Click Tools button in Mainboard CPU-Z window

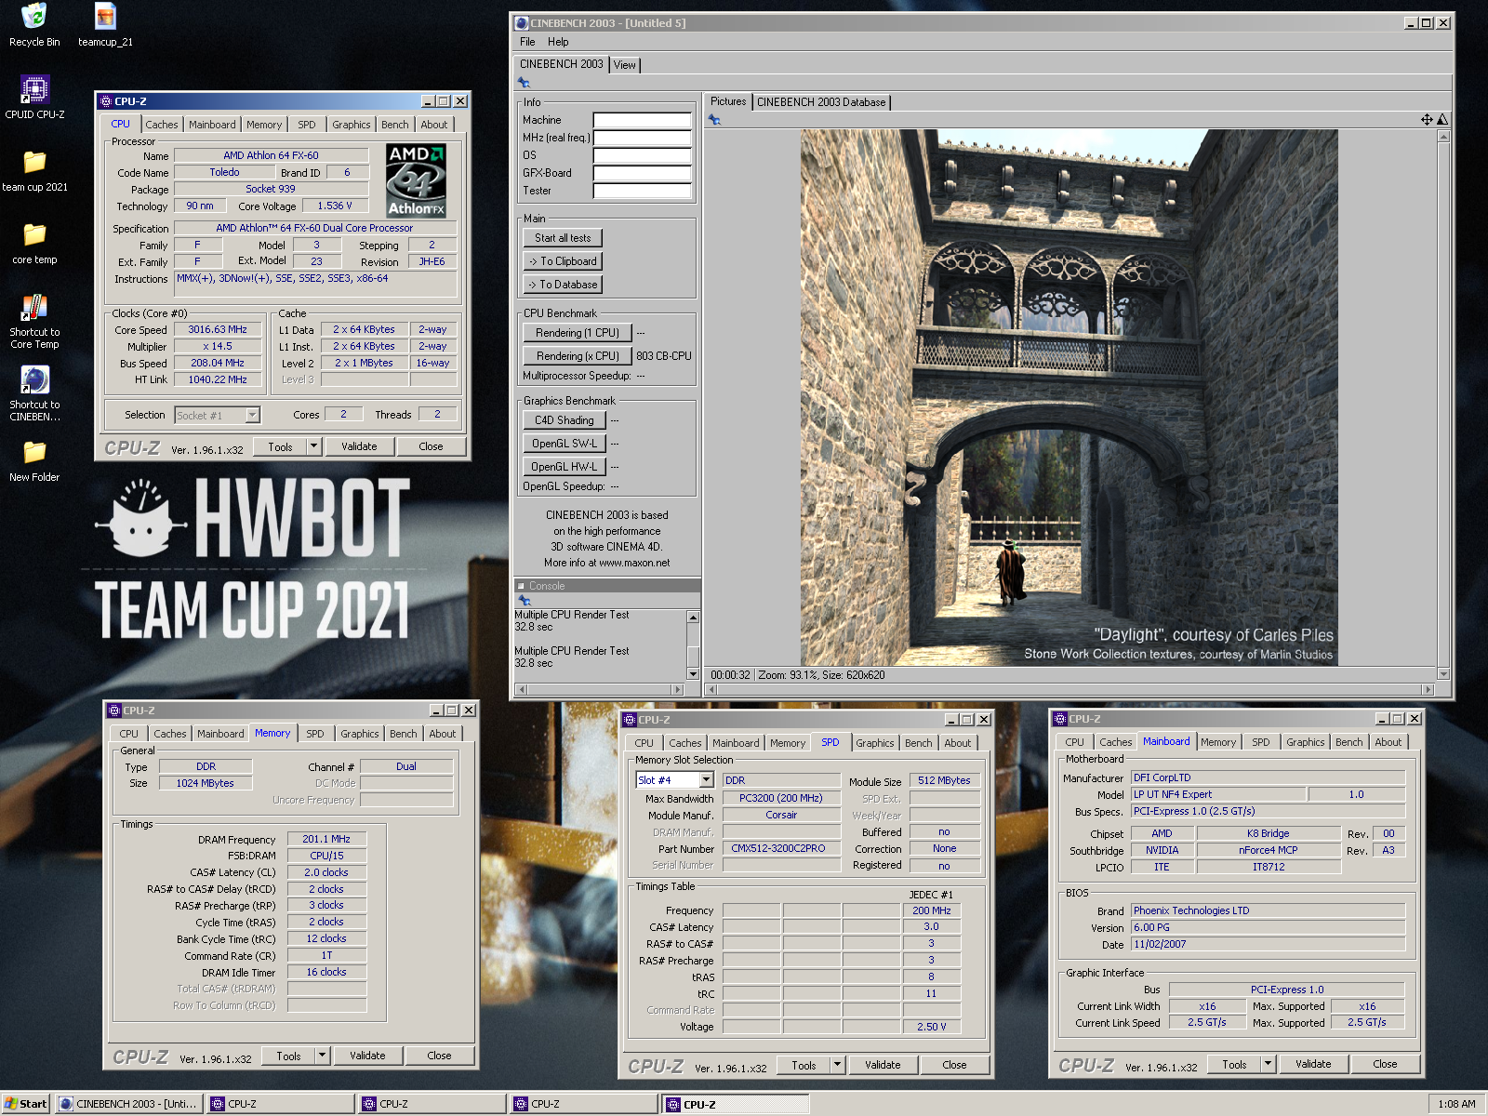pyautogui.click(x=1234, y=1064)
